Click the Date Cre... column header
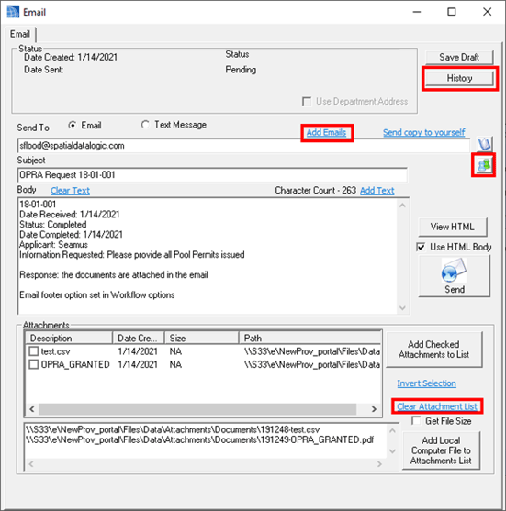This screenshot has width=506, height=511. point(139,338)
